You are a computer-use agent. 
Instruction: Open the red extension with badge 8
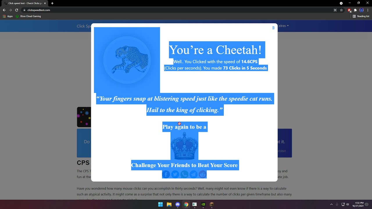click(x=350, y=10)
